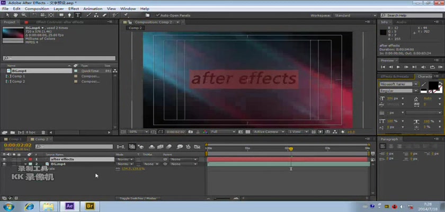Select the Rotation tool
445x212 pixels.
[x=34, y=15]
